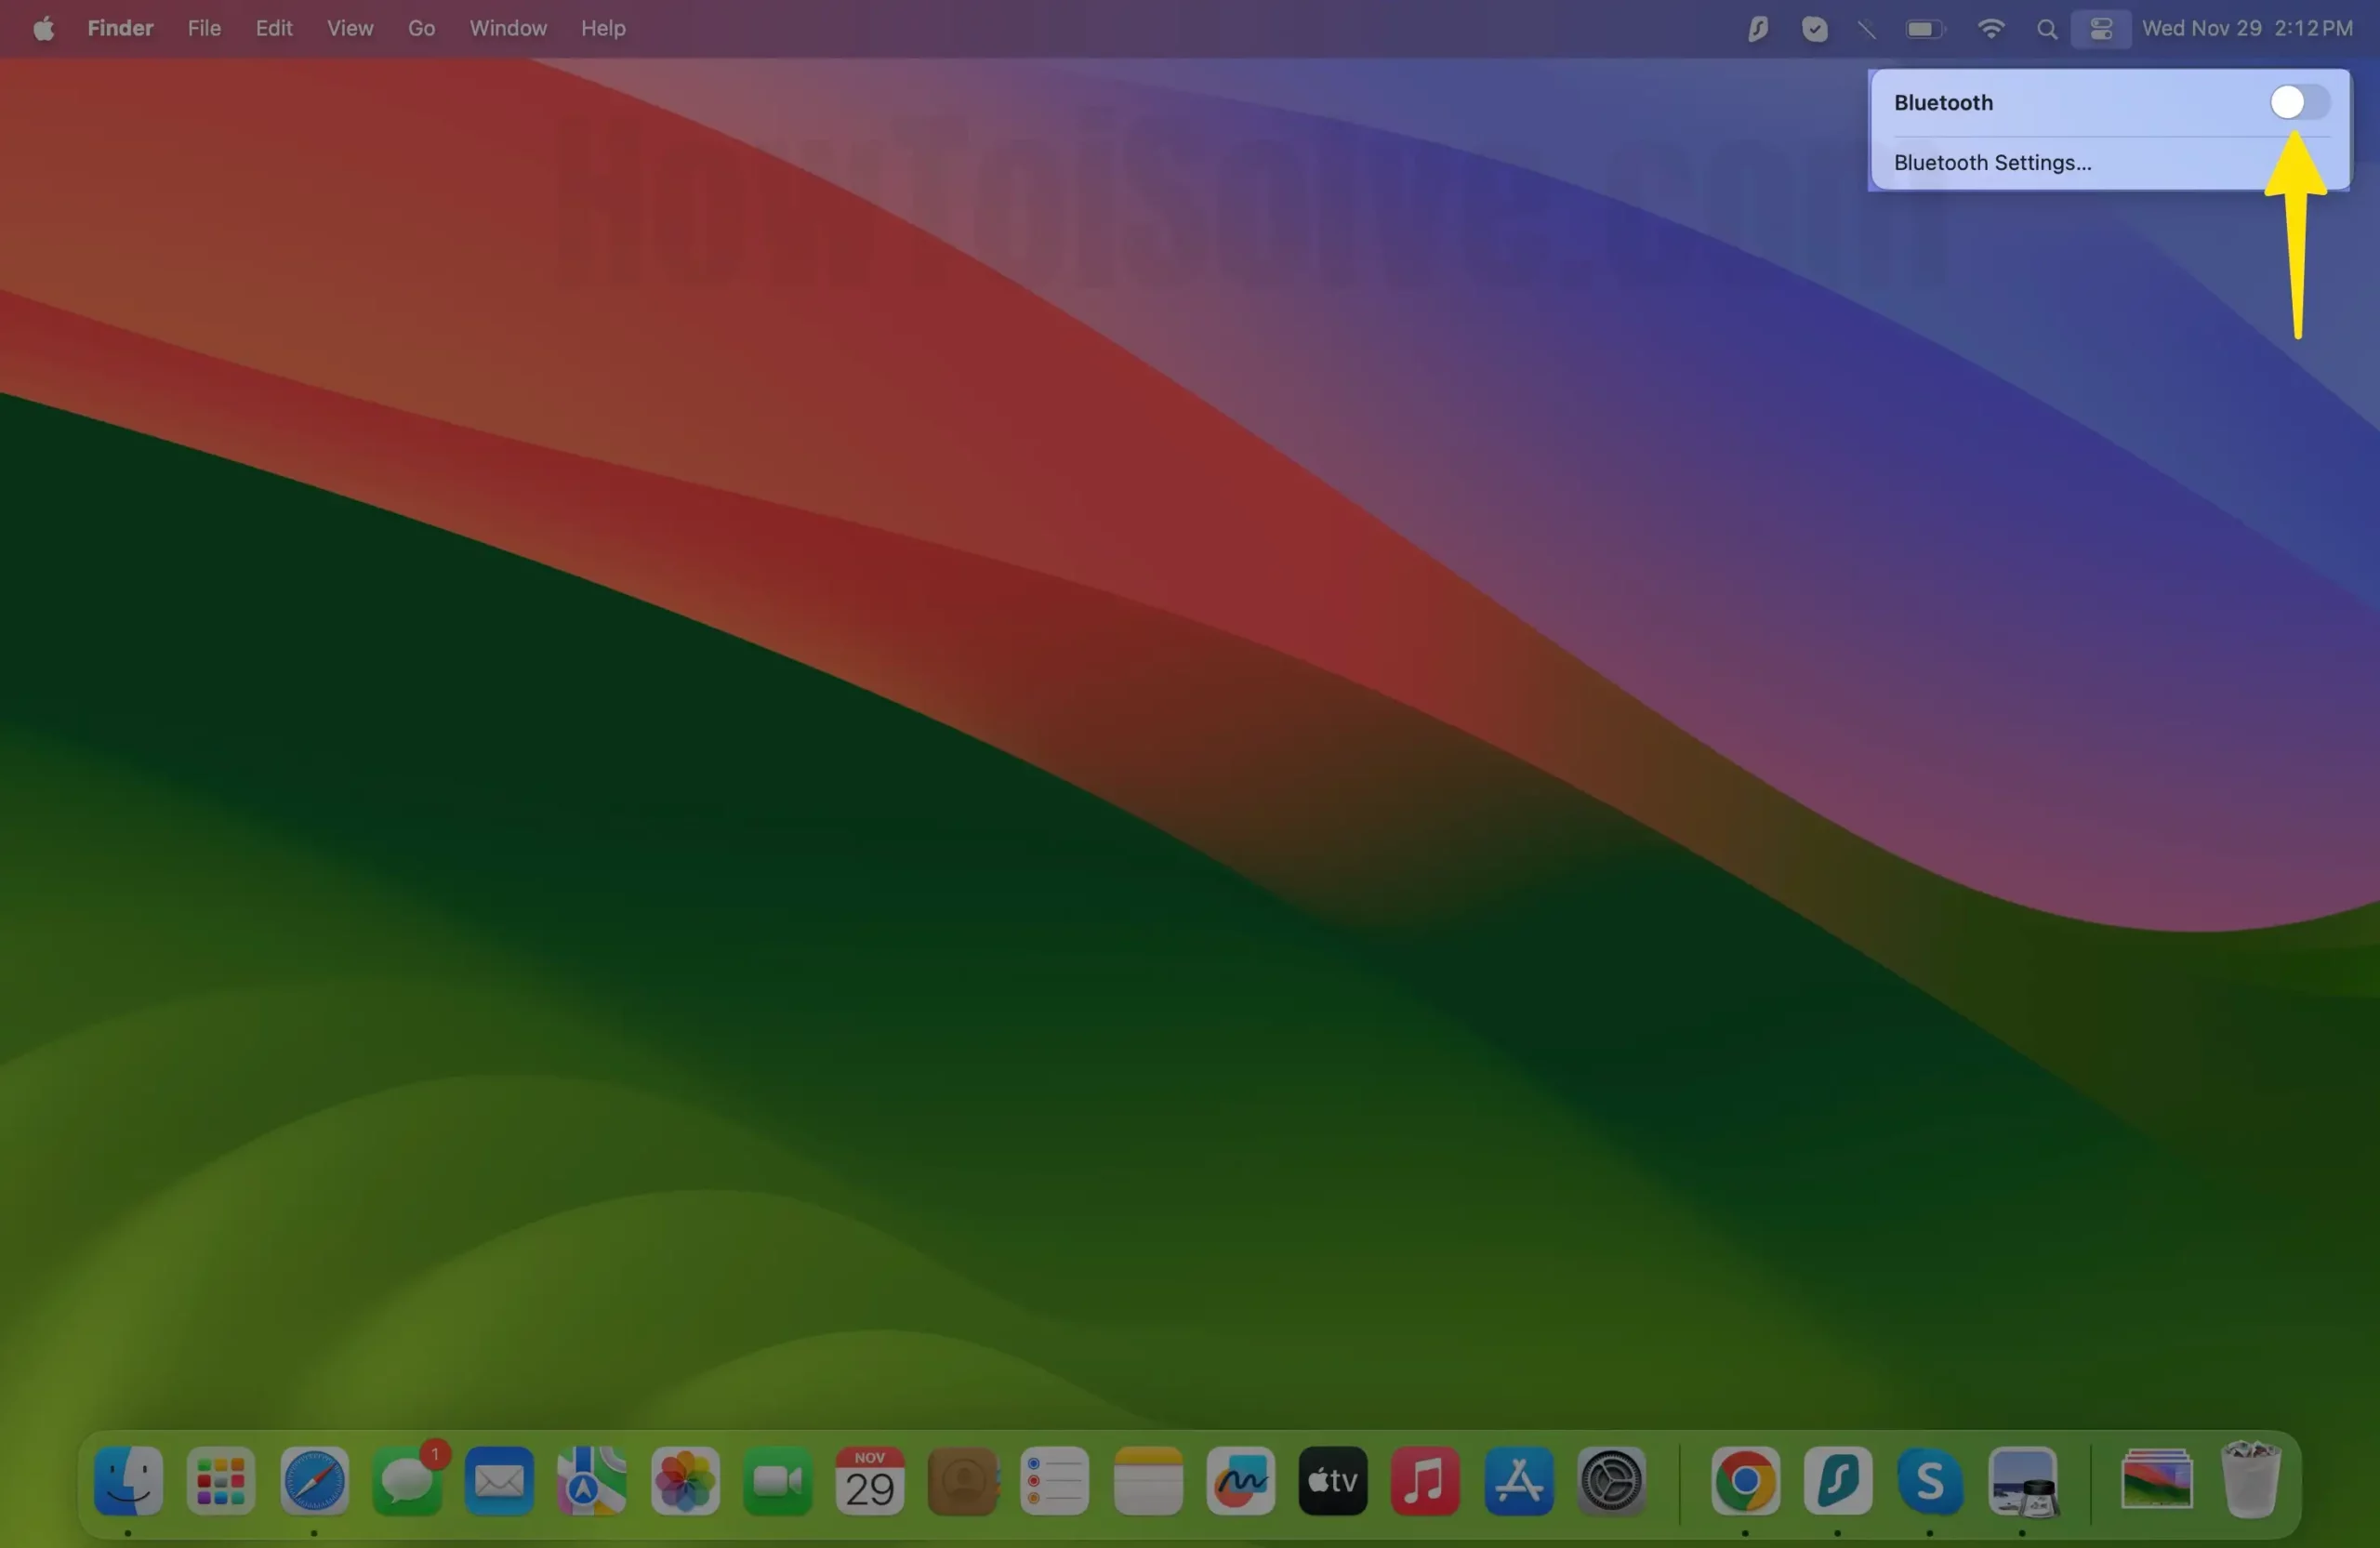
Task: Open Calendar showing Nov 29
Action: pos(869,1480)
